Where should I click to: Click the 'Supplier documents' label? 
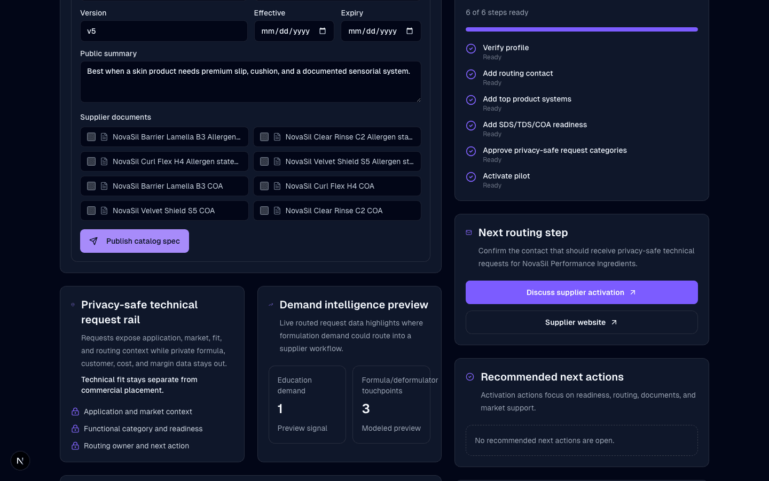[115, 117]
